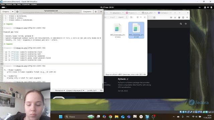This screenshot has height=120, width=214.
Task: Open the Справка menu in the VirtualBox menu bar
Action: pos(34,4)
